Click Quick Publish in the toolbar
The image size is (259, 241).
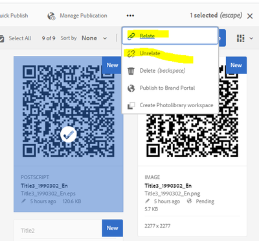tap(14, 16)
